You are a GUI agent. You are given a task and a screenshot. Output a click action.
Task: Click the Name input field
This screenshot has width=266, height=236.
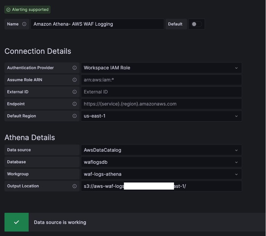pos(97,24)
